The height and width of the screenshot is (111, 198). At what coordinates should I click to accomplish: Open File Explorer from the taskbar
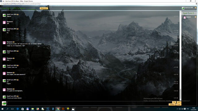click(32, 109)
